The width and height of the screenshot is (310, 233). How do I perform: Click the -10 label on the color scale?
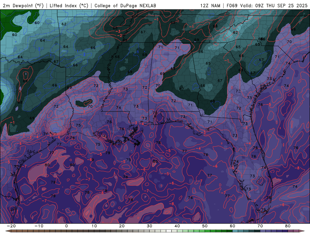[x=39, y=226]
